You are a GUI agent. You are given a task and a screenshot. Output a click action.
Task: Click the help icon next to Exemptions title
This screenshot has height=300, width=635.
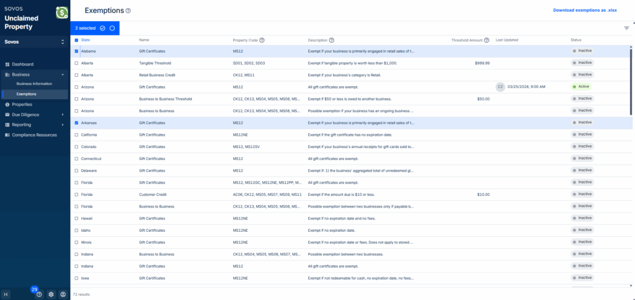point(128,11)
